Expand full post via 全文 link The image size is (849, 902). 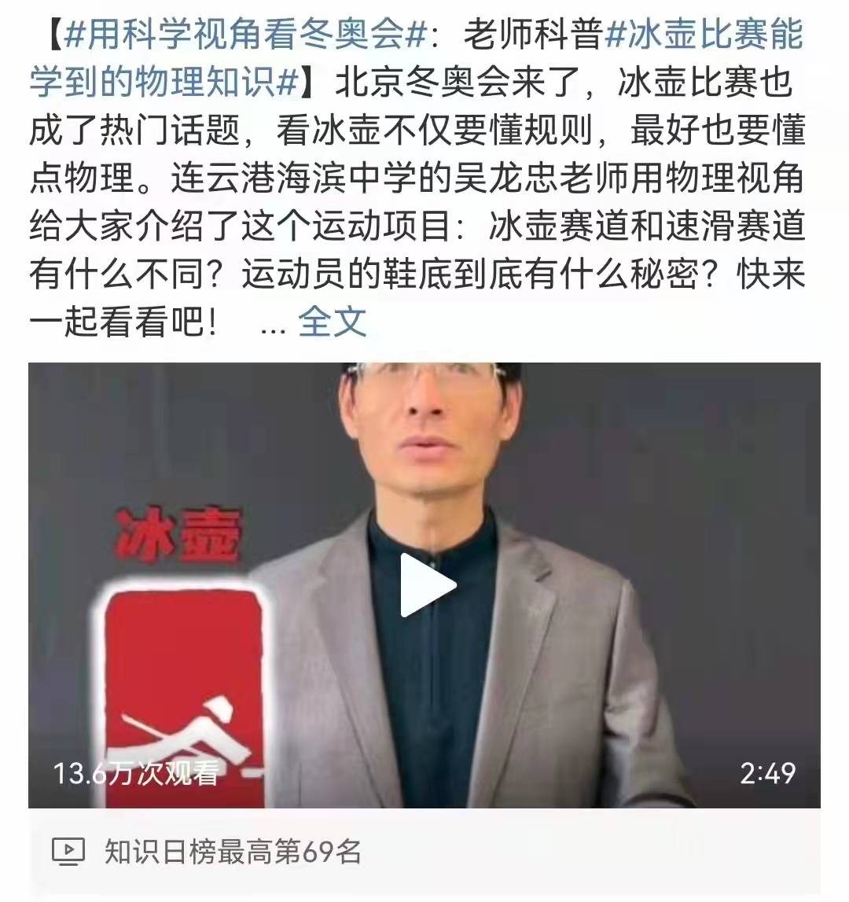tap(332, 321)
